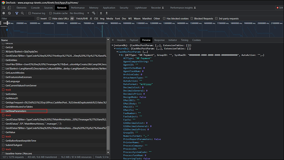
Task: Click the export HAR download arrow
Action: click(107, 13)
